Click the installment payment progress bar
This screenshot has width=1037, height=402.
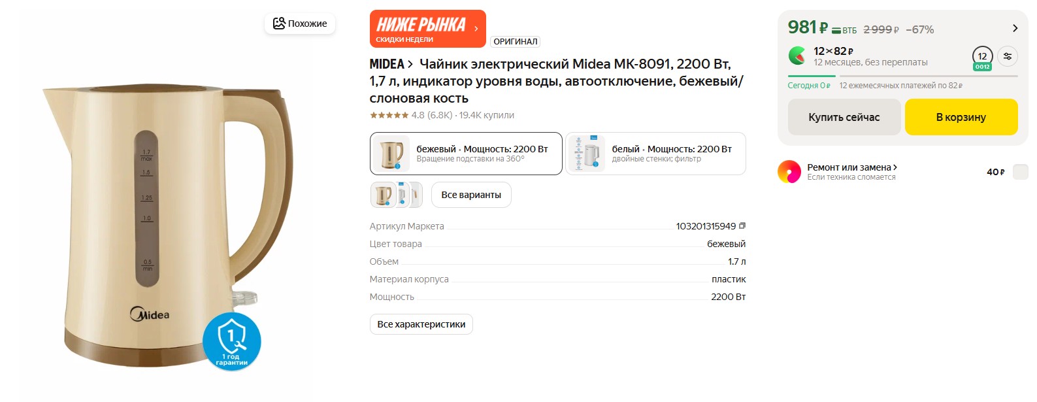(902, 76)
